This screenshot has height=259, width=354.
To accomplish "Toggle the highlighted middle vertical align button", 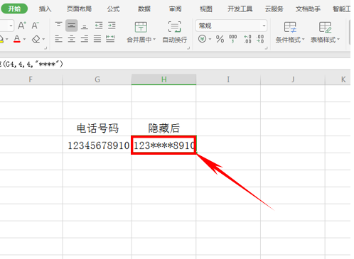I will [x=71, y=26].
